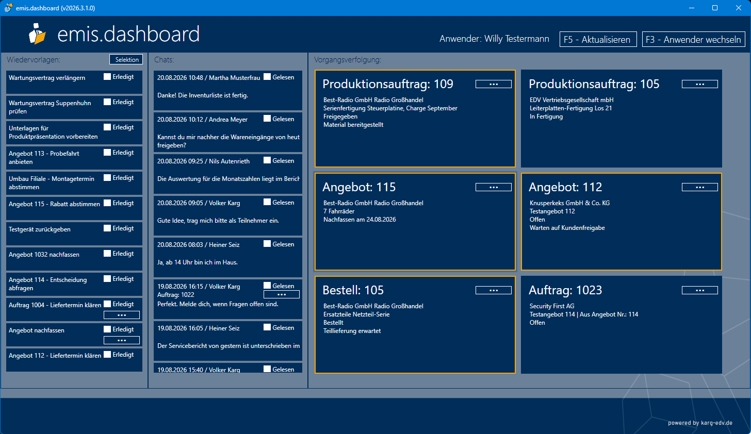Image resolution: width=751 pixels, height=434 pixels.
Task: Click the 'Leiterplatten-Fertigung Los 21' line
Action: [x=571, y=108]
